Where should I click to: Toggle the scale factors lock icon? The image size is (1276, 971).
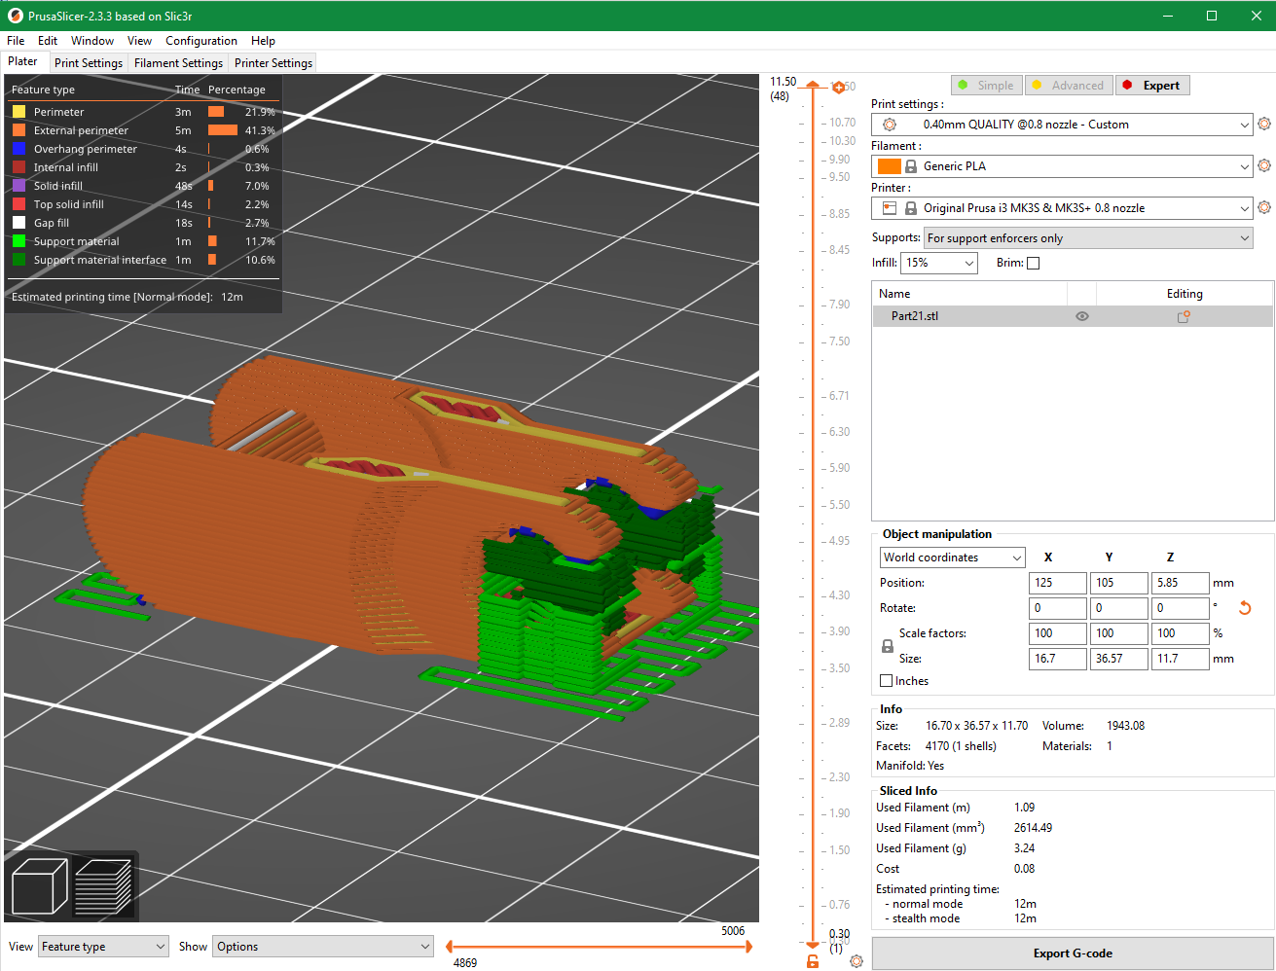click(887, 646)
